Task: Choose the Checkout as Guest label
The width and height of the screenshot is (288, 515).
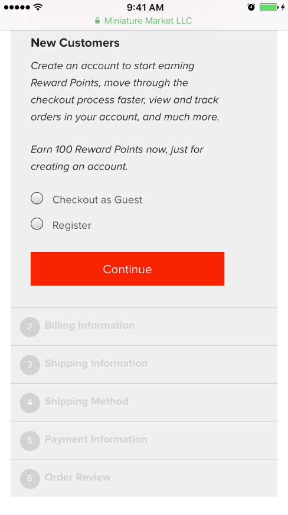Action: coord(97,200)
